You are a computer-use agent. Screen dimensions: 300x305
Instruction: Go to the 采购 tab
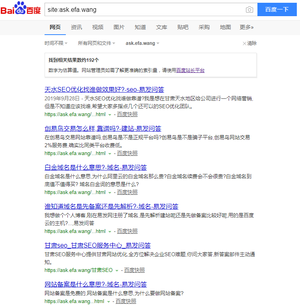click(x=204, y=27)
